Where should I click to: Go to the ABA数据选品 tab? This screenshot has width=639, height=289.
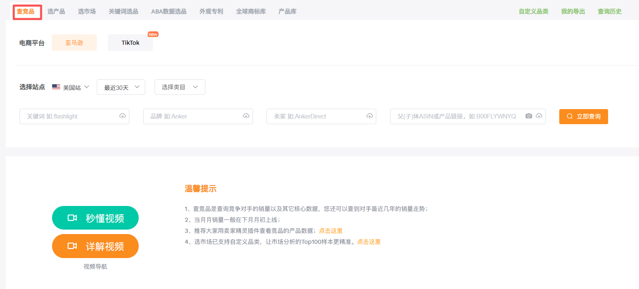pyautogui.click(x=169, y=11)
